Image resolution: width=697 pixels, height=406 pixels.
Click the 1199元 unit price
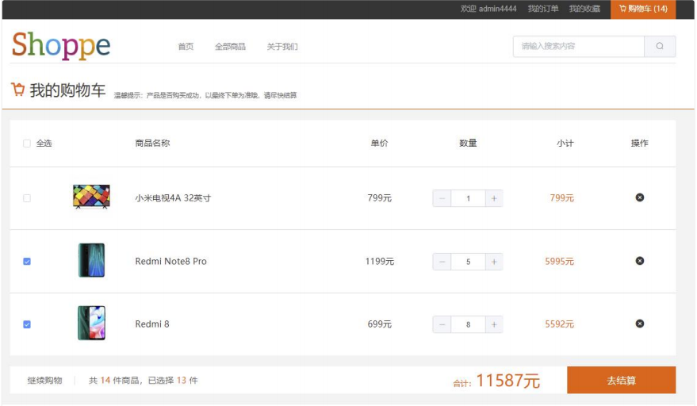(380, 262)
